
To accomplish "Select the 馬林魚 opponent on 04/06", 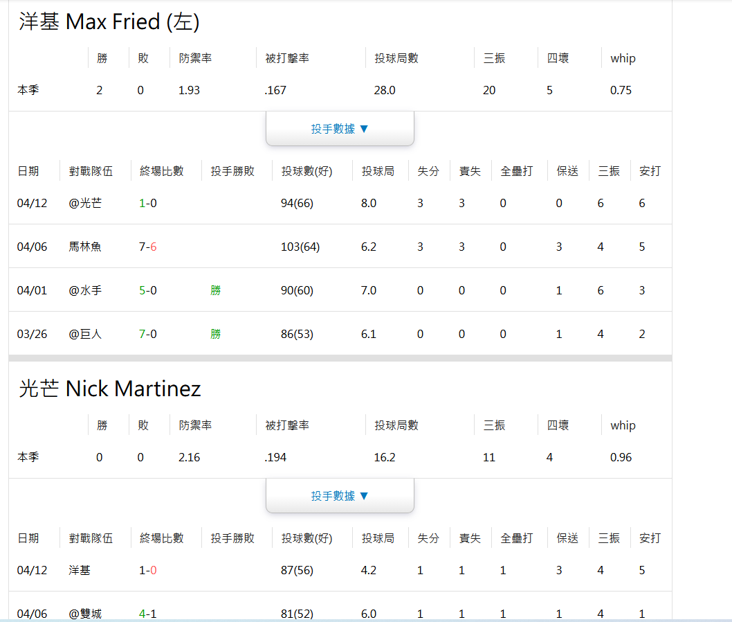I will (x=85, y=247).
